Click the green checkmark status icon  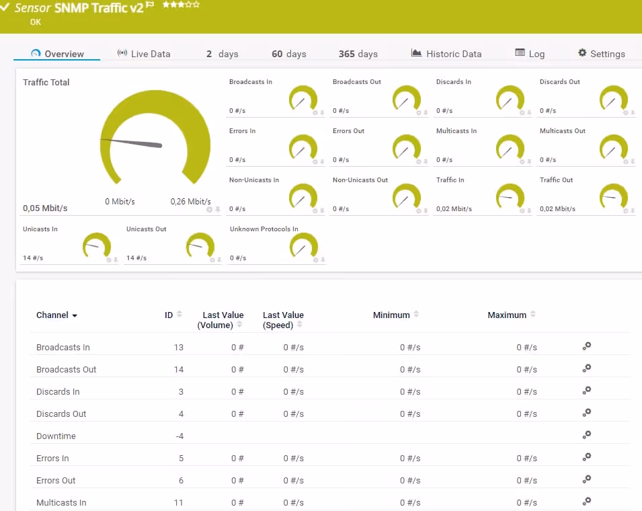coord(7,6)
